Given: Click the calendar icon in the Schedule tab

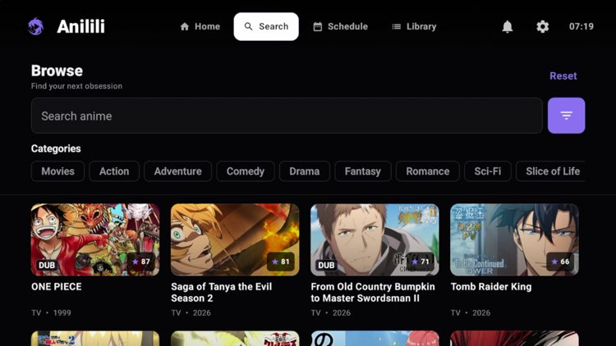Looking at the screenshot, I should tap(317, 26).
